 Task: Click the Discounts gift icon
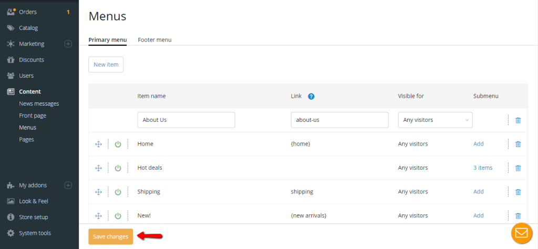click(11, 60)
